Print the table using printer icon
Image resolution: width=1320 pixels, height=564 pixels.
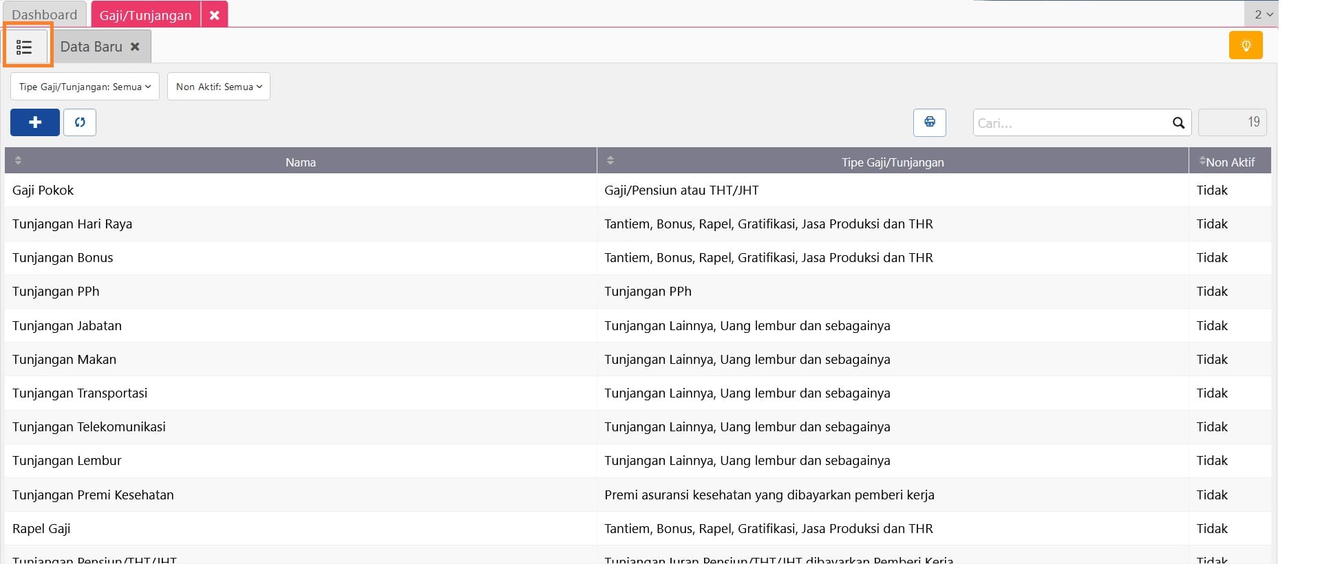point(929,122)
